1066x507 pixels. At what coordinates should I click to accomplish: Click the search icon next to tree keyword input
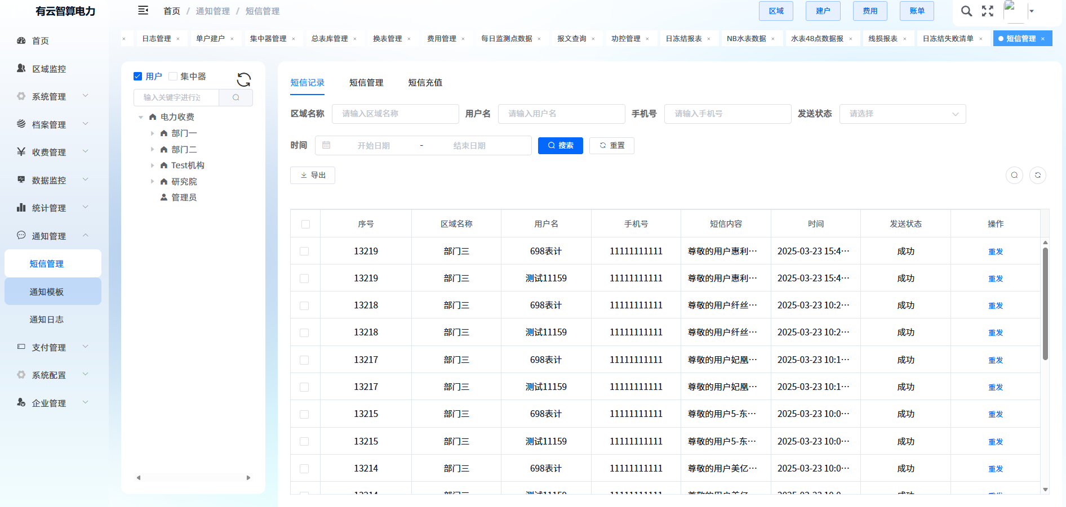tap(236, 97)
